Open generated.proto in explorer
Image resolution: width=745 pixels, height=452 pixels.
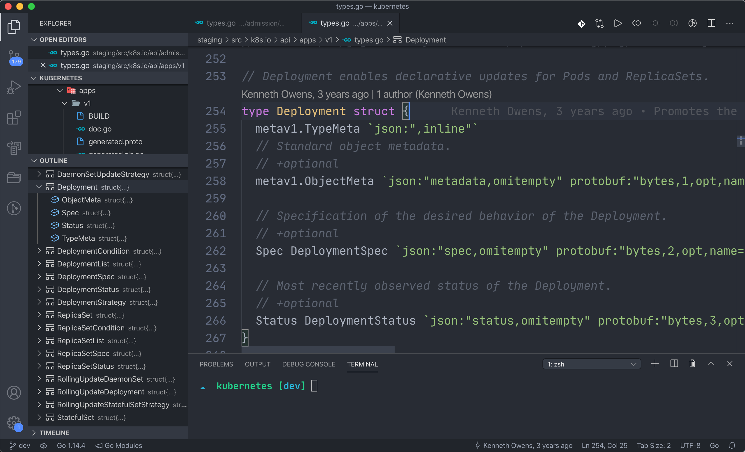[115, 141]
